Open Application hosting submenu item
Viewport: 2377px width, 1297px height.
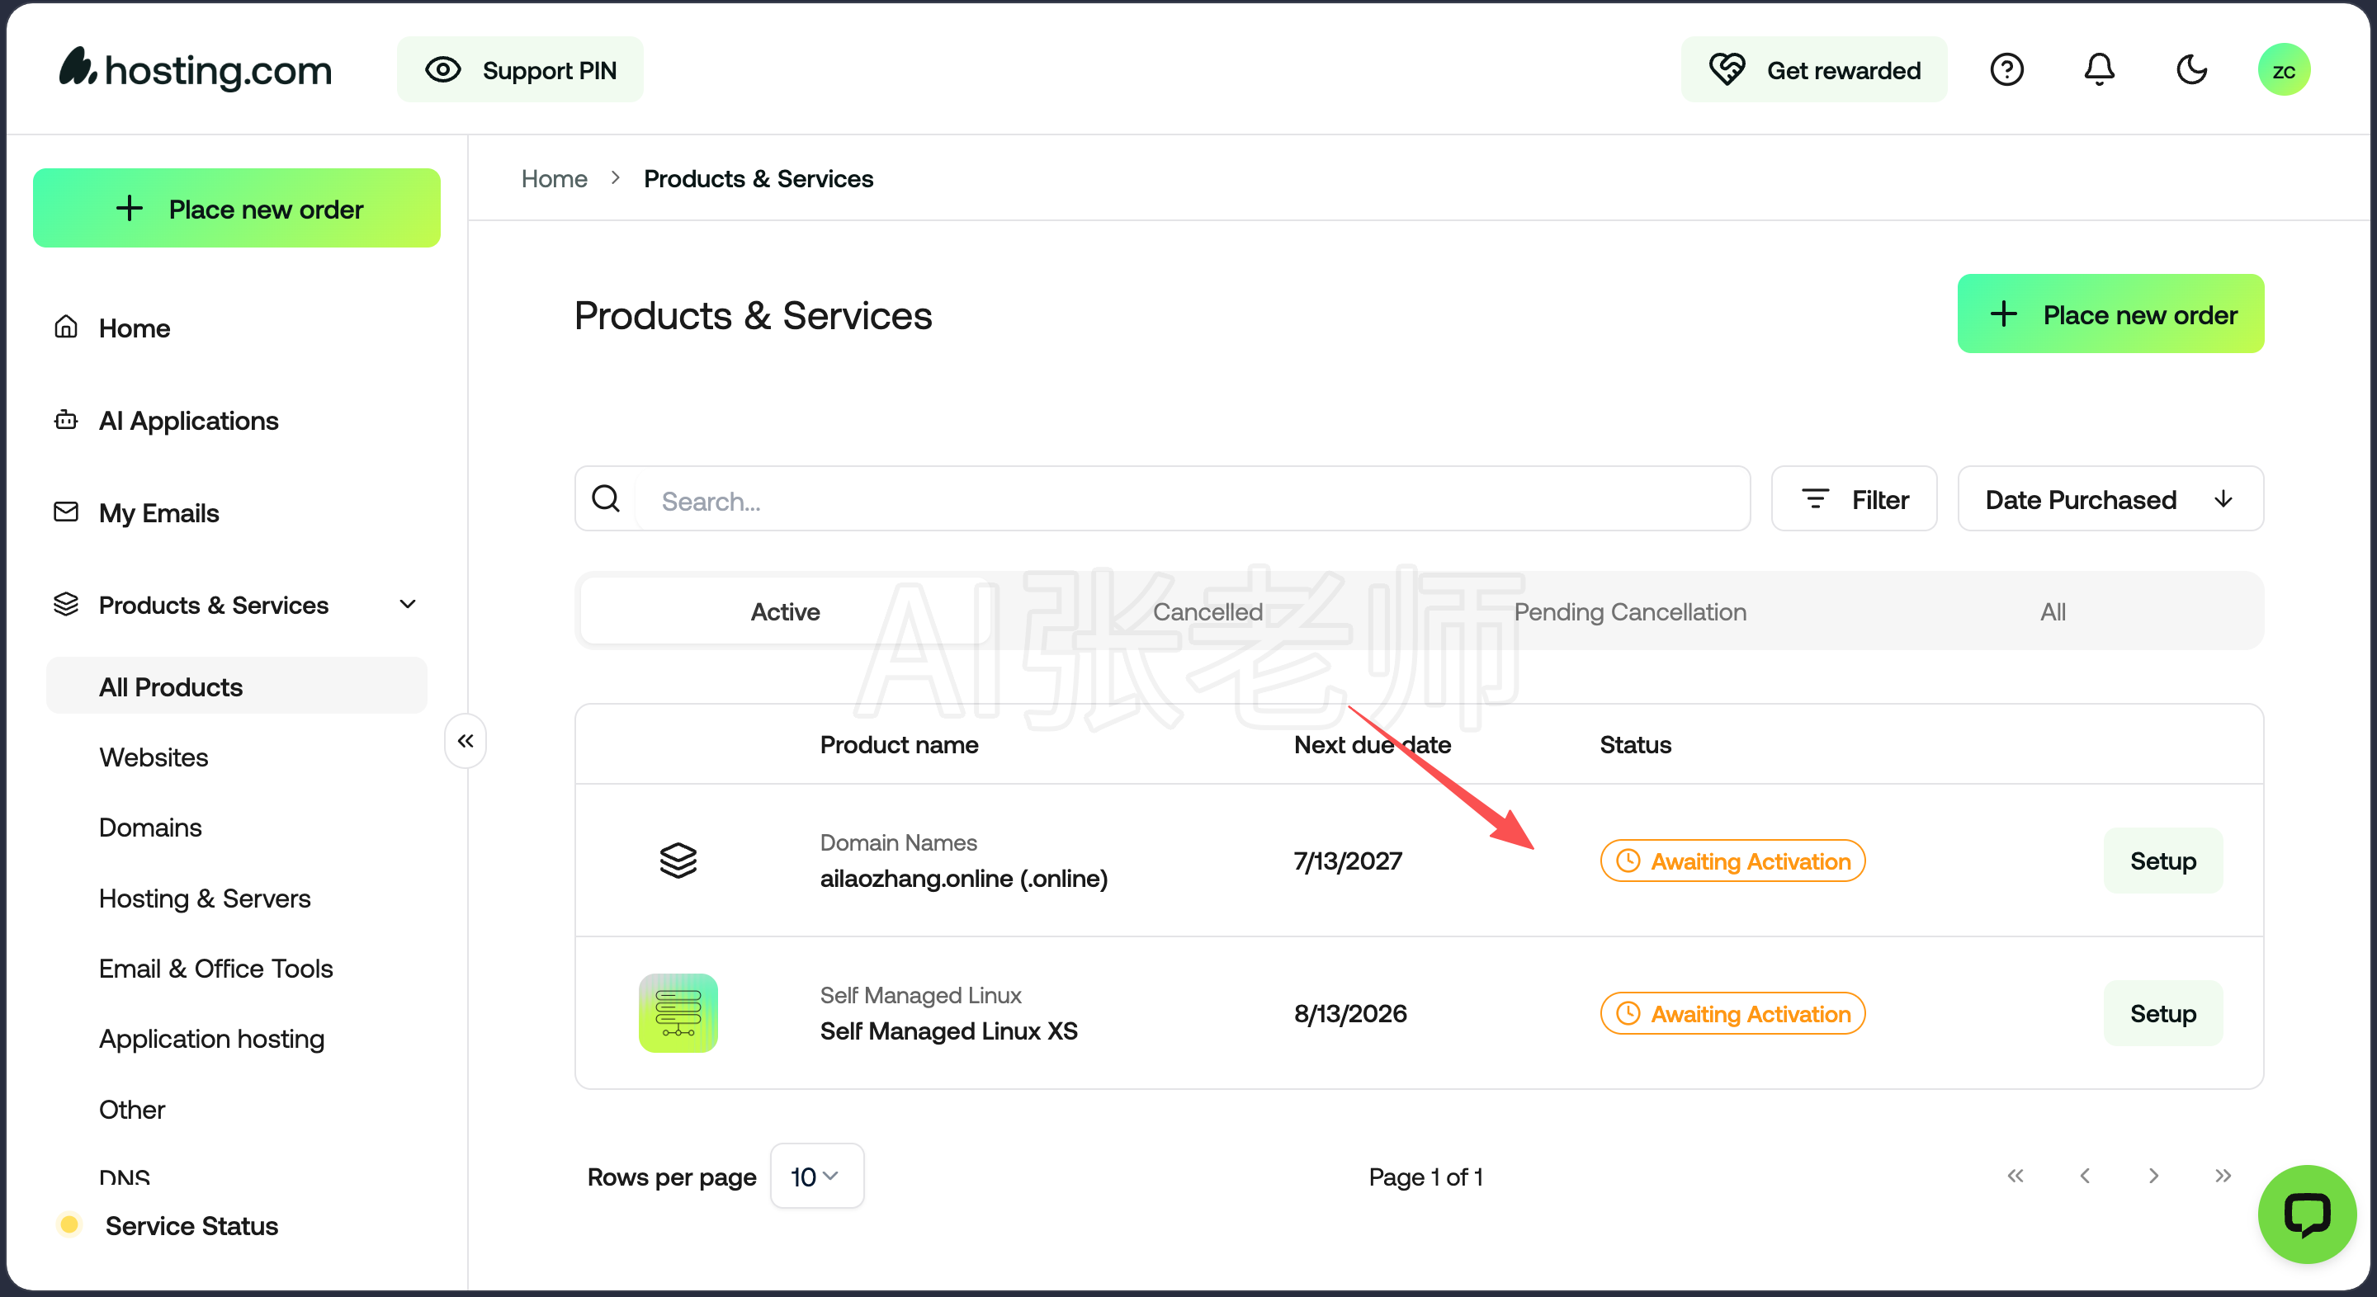tap(211, 1038)
